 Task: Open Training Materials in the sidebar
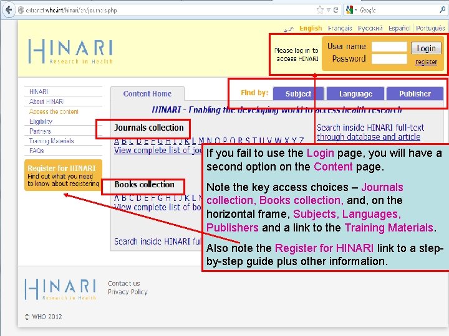(x=52, y=141)
